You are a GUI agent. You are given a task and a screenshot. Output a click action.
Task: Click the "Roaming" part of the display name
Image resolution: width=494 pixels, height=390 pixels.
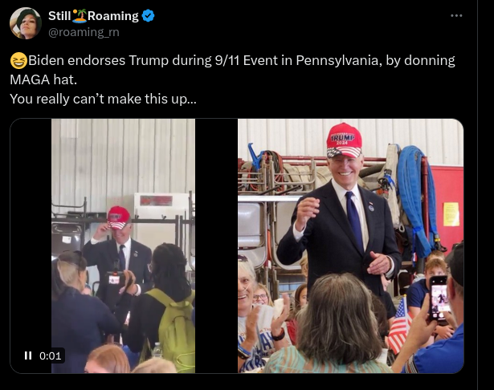pos(113,17)
